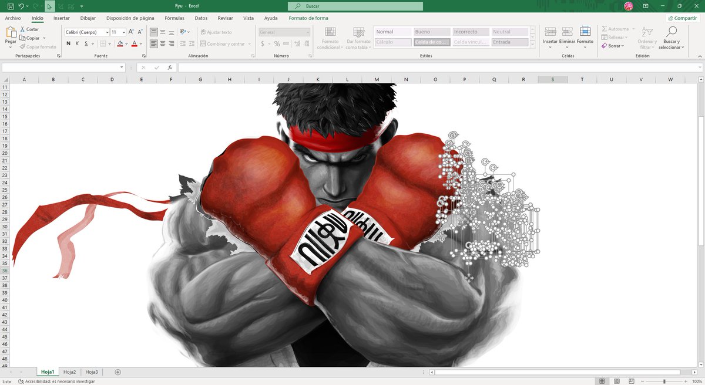Open Accesibilidad: es necesario investigar

point(56,381)
